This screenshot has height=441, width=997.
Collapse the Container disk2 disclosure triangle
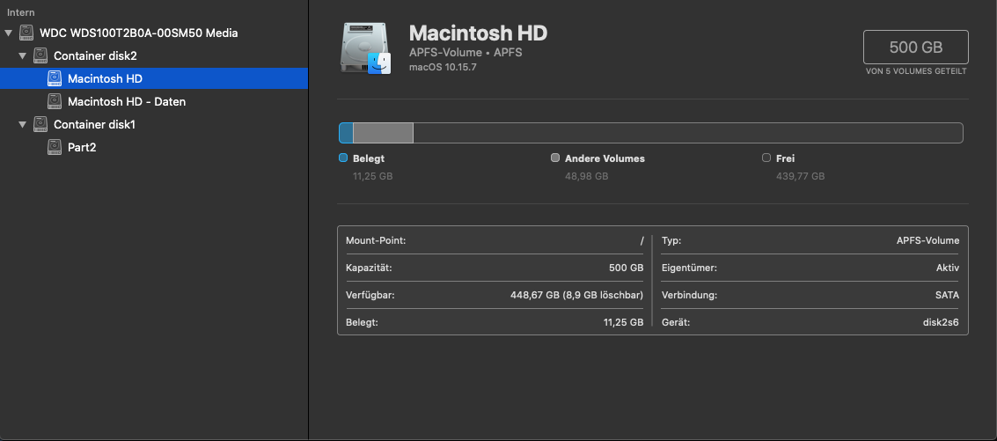point(23,56)
